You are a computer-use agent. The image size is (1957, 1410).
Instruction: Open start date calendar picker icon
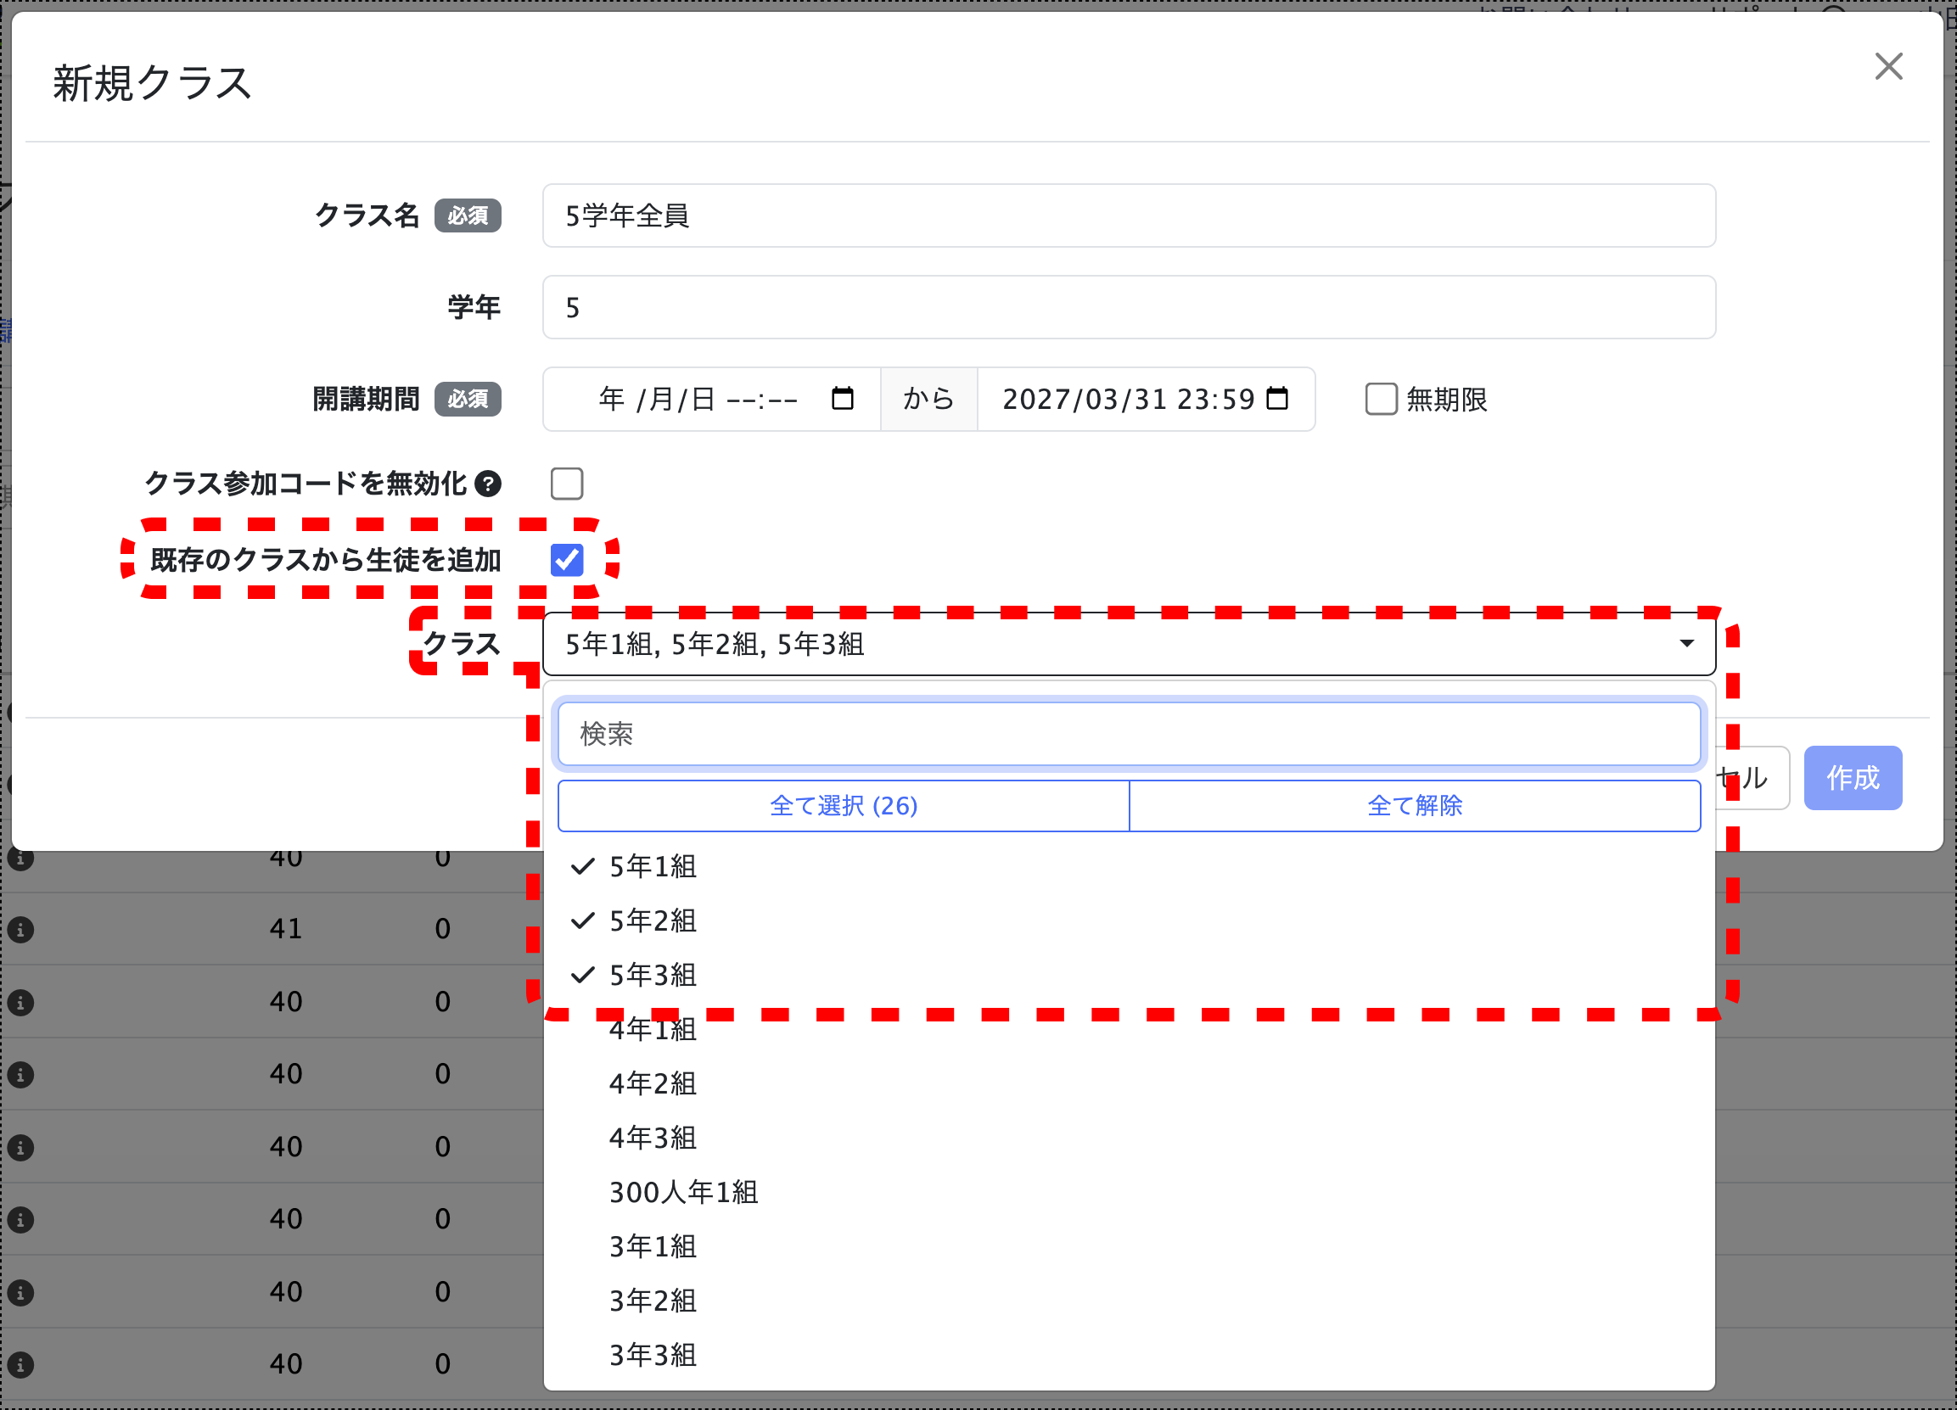click(842, 399)
